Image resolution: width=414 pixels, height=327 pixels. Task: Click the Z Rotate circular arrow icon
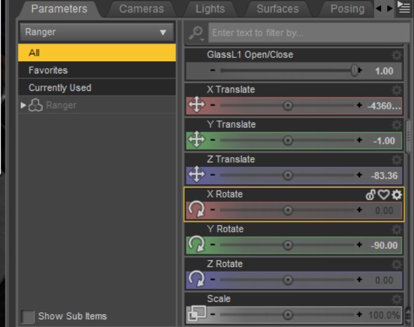point(197,279)
